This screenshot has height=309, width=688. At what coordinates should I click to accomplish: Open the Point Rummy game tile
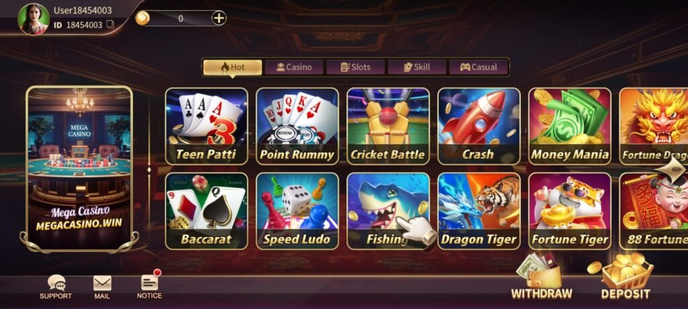(297, 126)
